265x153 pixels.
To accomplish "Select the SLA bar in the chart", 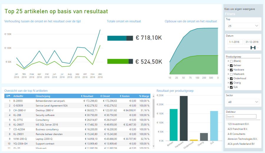I will [x=214, y=126].
